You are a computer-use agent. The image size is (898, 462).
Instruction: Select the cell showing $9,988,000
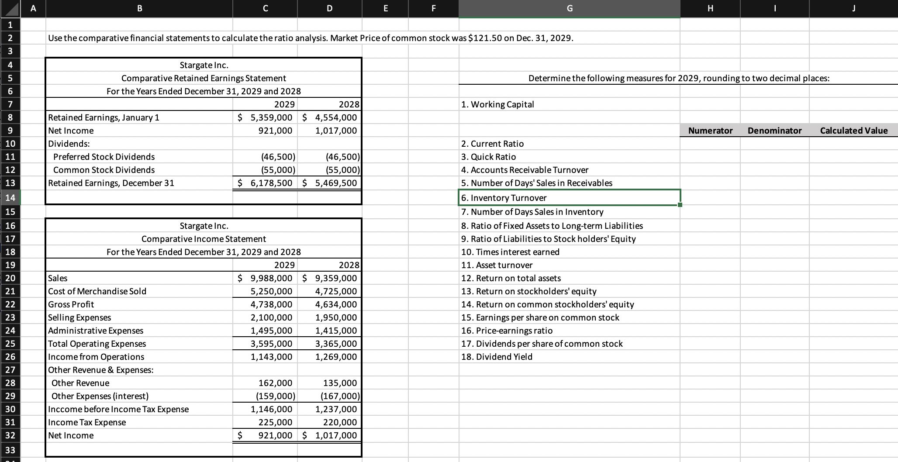click(x=266, y=278)
